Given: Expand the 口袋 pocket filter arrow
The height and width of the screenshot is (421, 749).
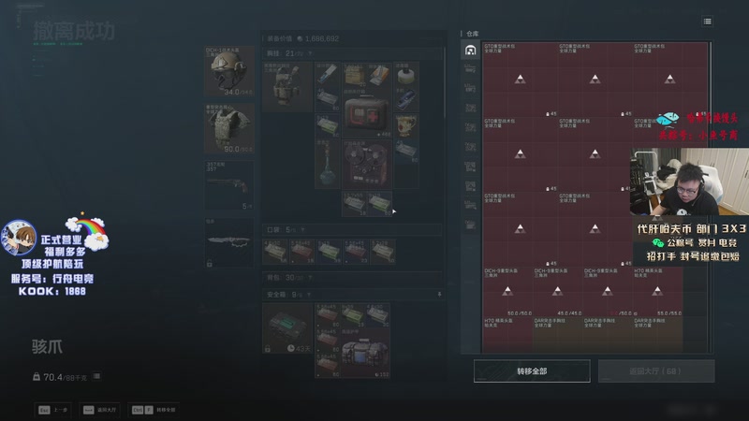Looking at the screenshot, I should tap(302, 230).
